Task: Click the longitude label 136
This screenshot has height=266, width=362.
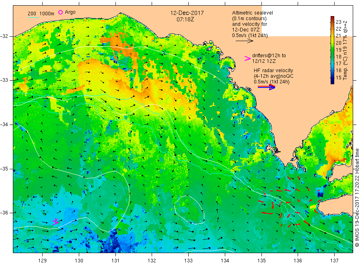Action: pos(298,260)
